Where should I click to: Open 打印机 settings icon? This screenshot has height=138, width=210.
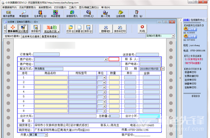(x=88, y=14)
